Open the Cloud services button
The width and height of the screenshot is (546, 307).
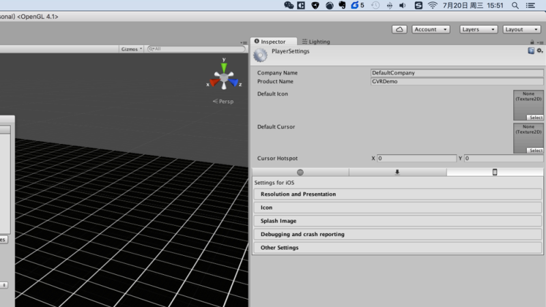coord(399,29)
